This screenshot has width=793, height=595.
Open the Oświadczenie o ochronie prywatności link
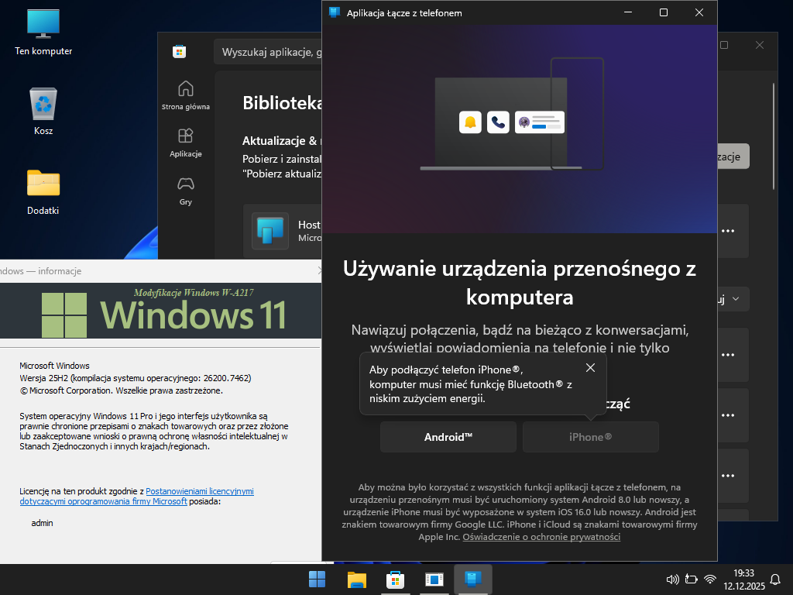pyautogui.click(x=541, y=536)
